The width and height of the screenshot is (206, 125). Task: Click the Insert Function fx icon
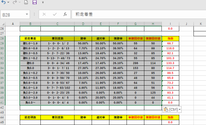tap(65, 14)
